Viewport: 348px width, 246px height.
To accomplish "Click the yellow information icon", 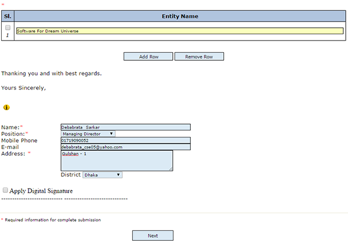I will tap(6, 107).
